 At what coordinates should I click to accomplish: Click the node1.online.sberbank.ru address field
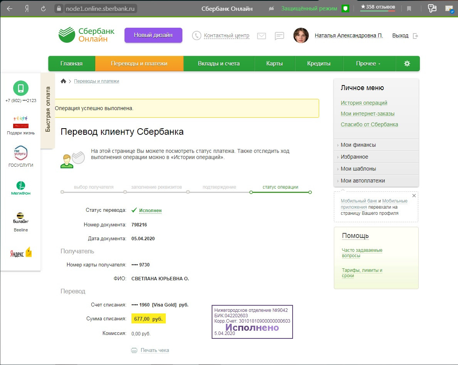[x=100, y=8]
